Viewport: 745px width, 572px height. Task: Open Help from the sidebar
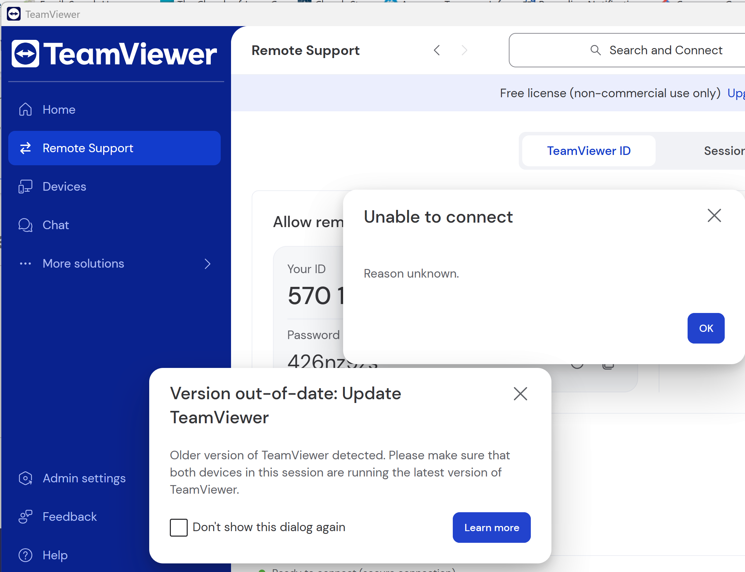55,555
